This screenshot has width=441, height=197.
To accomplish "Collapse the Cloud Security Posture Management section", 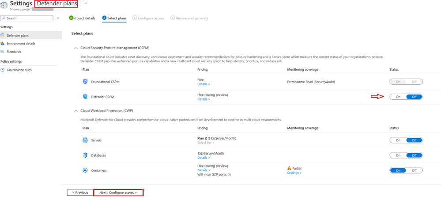I will tap(75, 48).
